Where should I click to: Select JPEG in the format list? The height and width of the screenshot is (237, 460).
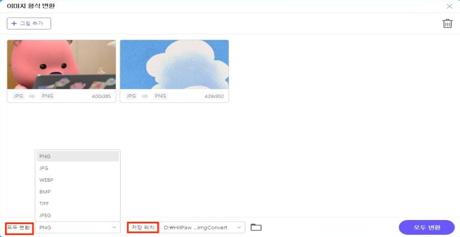click(x=77, y=215)
